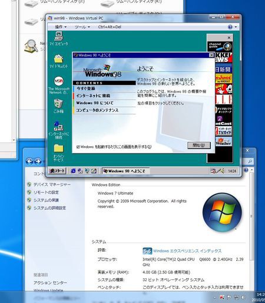Click the Explorer window scrollbar down arrow
Screen dimensions: 265x303
14,140
